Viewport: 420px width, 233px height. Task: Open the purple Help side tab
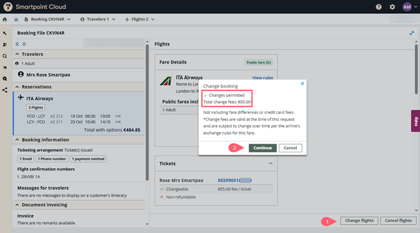pos(416,121)
